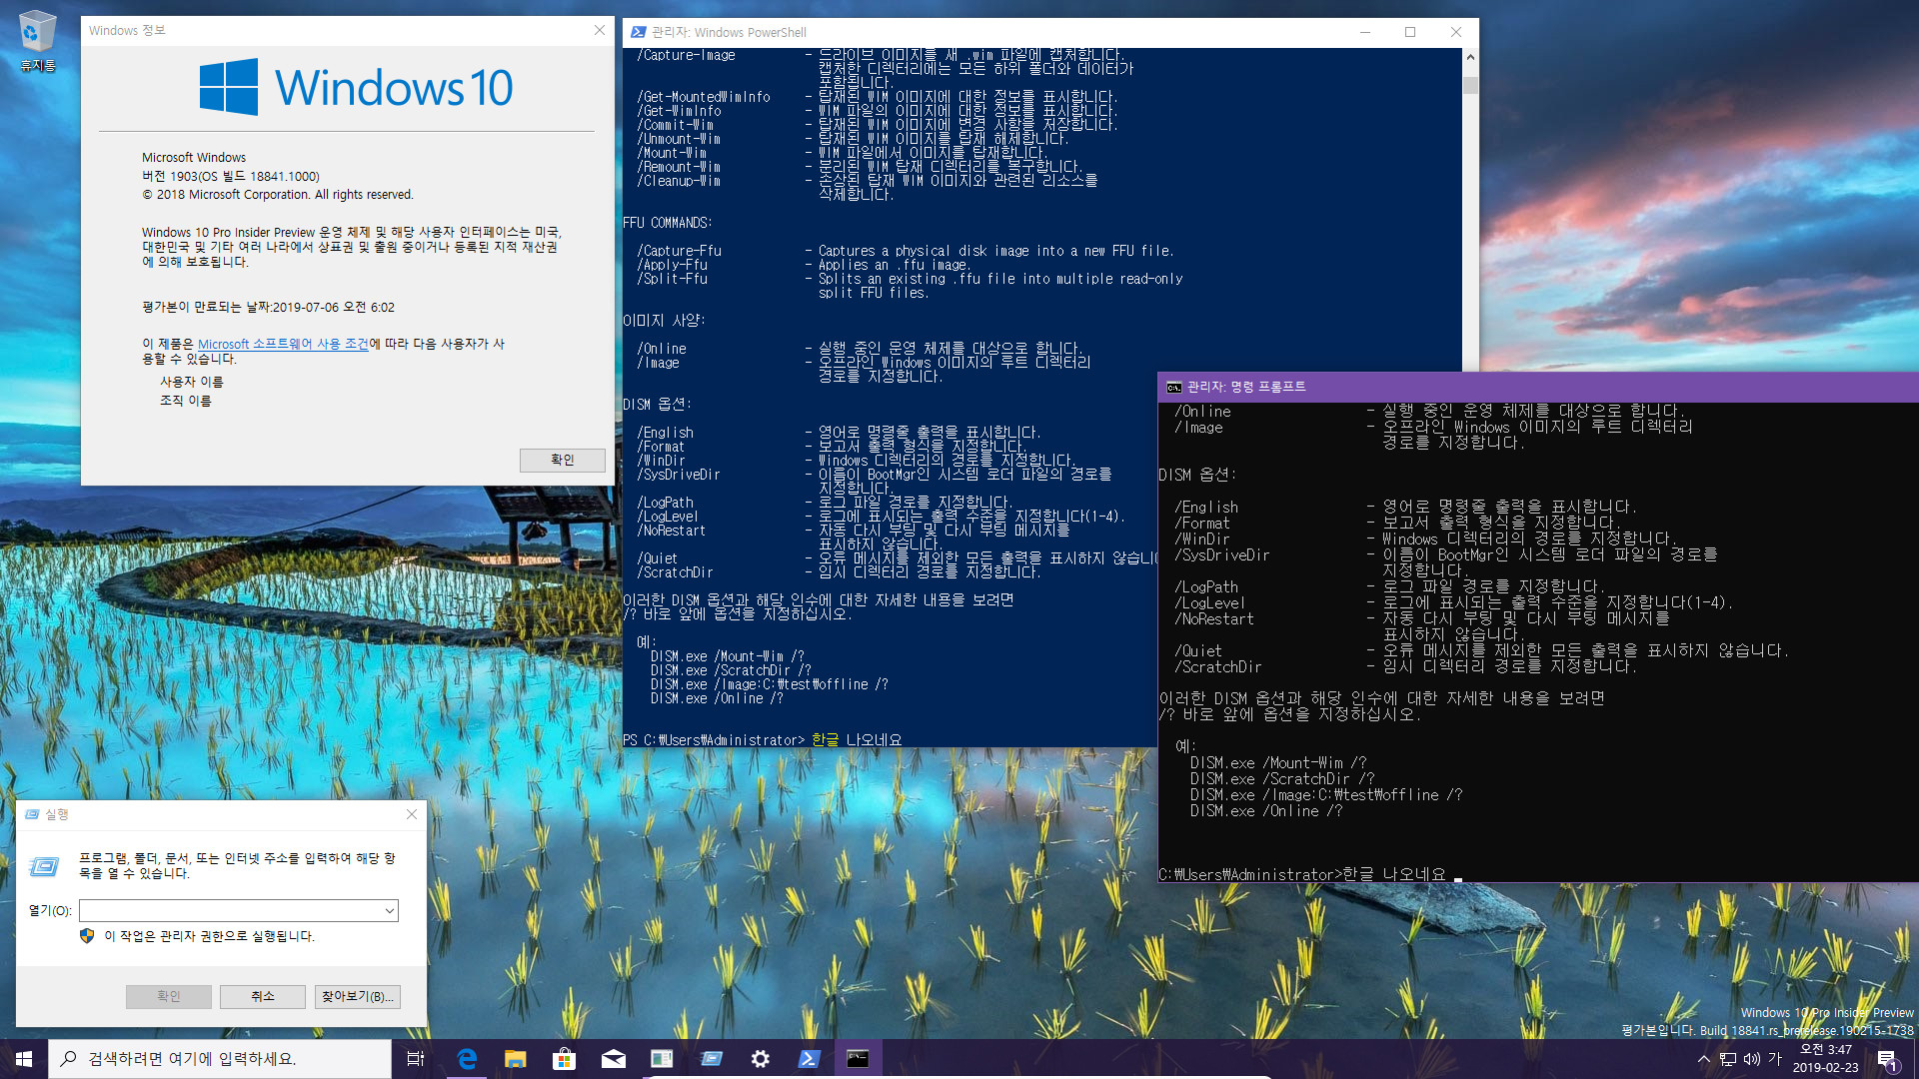
Task: Open Task View from the taskbar
Action: coord(416,1059)
